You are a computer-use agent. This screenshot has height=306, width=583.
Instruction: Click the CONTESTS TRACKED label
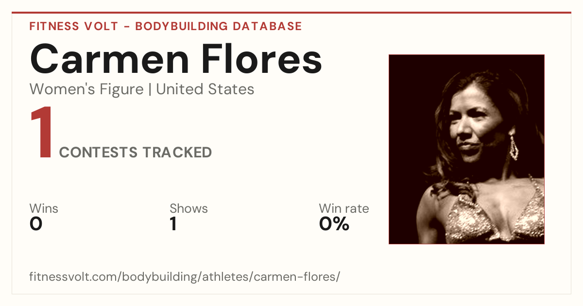point(136,153)
